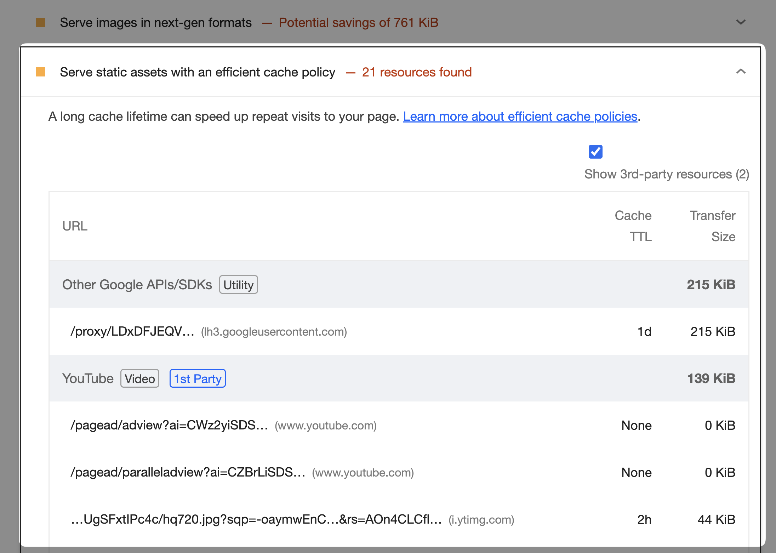Click 'Show 3rd-party resources (2)' label

point(667,174)
